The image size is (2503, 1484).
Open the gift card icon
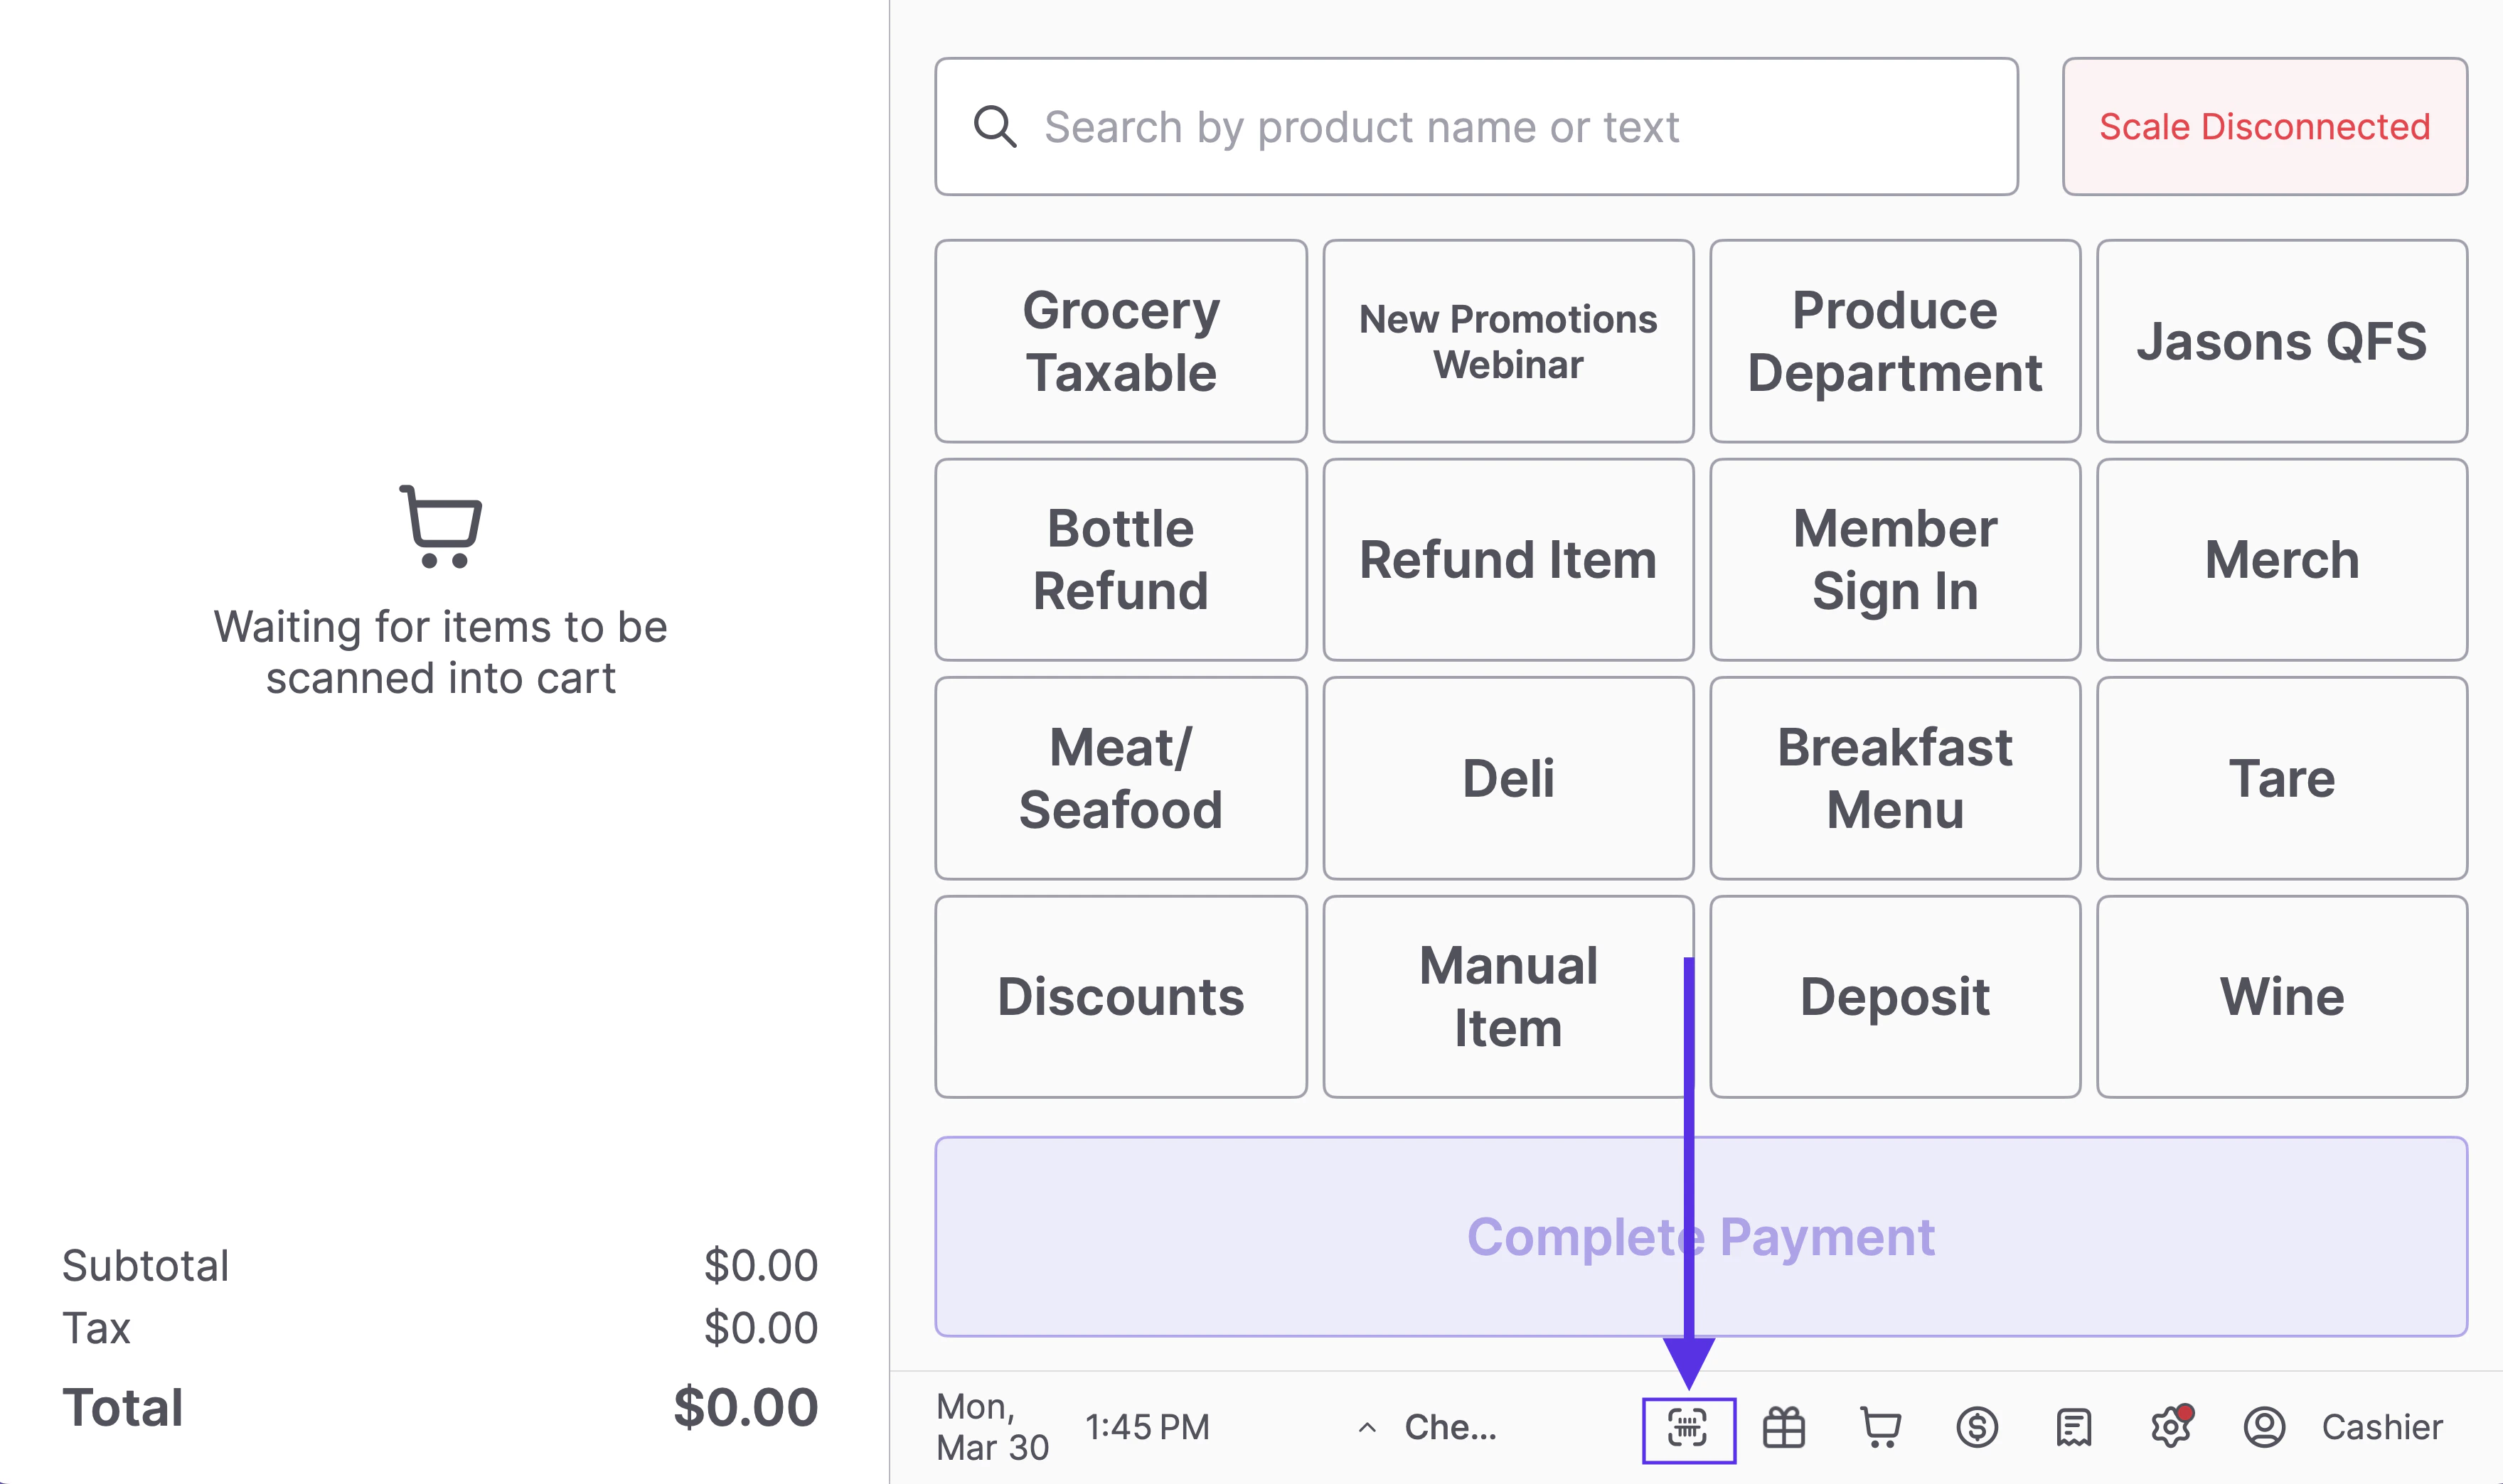point(1783,1428)
